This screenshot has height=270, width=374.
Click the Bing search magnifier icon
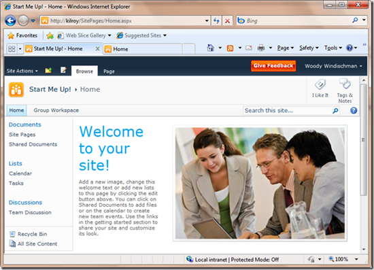[x=355, y=20]
